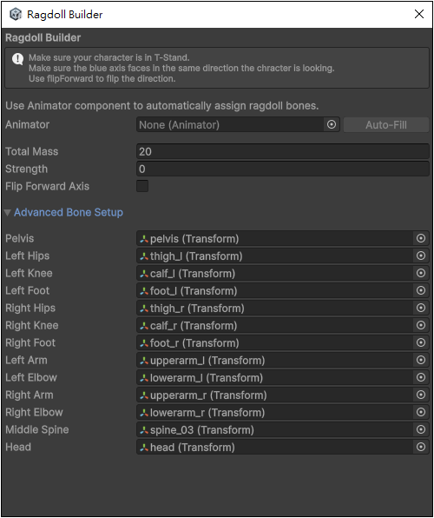Open object picker for Left Foot bone

coord(421,290)
